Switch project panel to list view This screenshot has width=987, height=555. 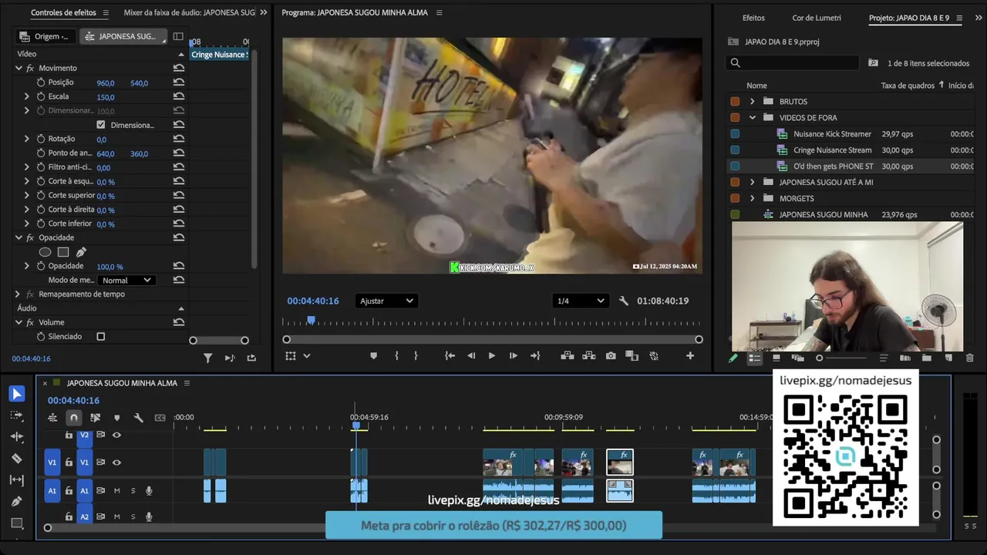tap(755, 358)
